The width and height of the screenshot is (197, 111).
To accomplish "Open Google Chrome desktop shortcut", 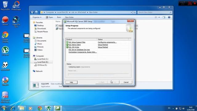I will click(x=5, y=37).
